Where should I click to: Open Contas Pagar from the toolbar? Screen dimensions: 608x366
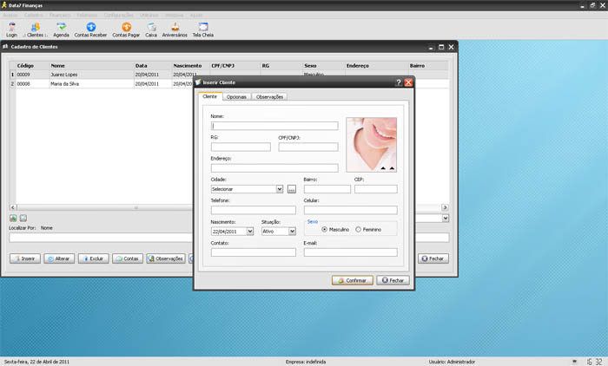tap(126, 29)
